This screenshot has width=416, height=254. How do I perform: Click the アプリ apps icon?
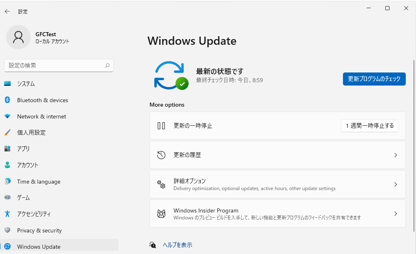click(7, 149)
